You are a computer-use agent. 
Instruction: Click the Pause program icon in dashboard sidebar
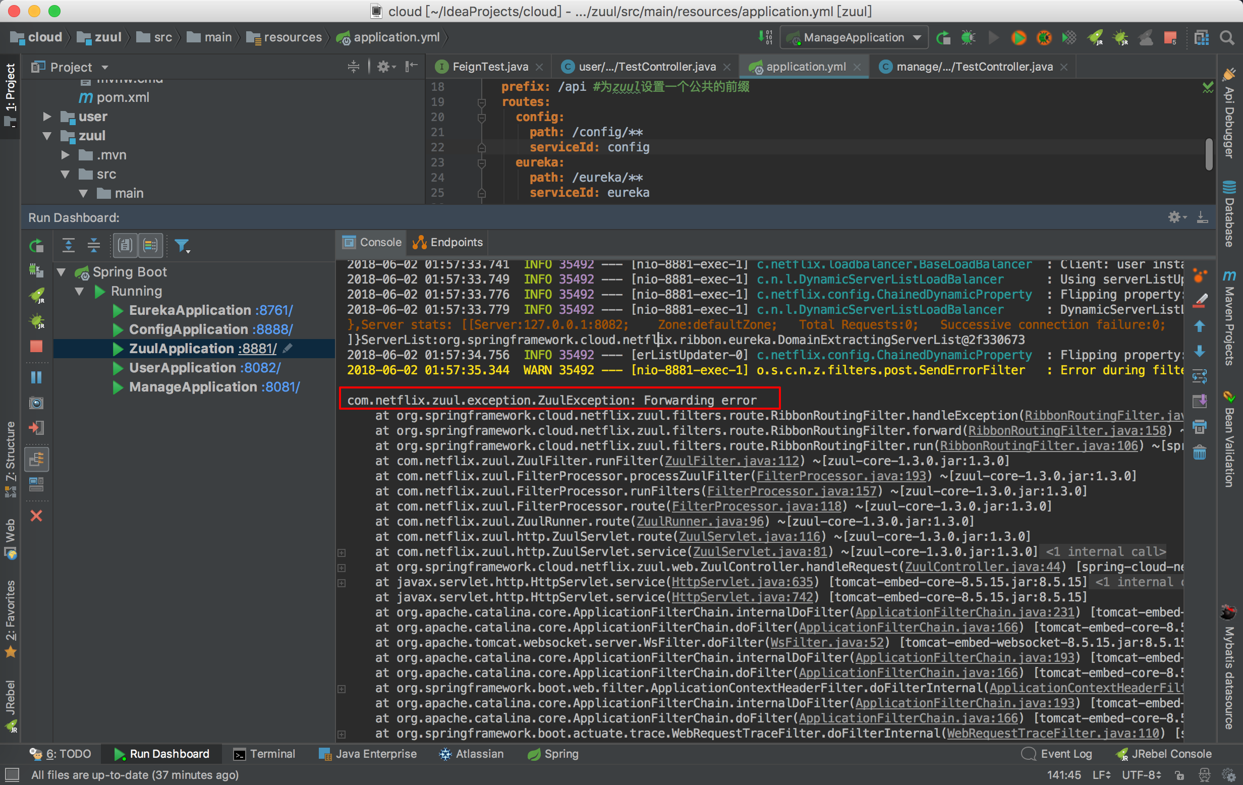point(36,378)
